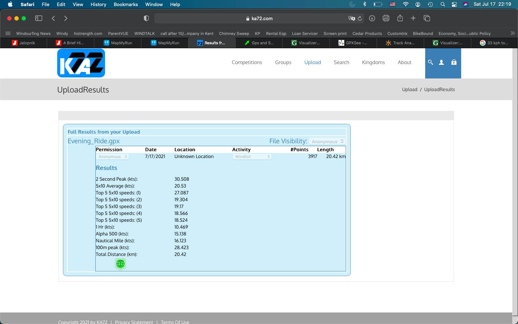The width and height of the screenshot is (518, 324).
Task: Open the File Visibility dropdown
Action: [327, 141]
